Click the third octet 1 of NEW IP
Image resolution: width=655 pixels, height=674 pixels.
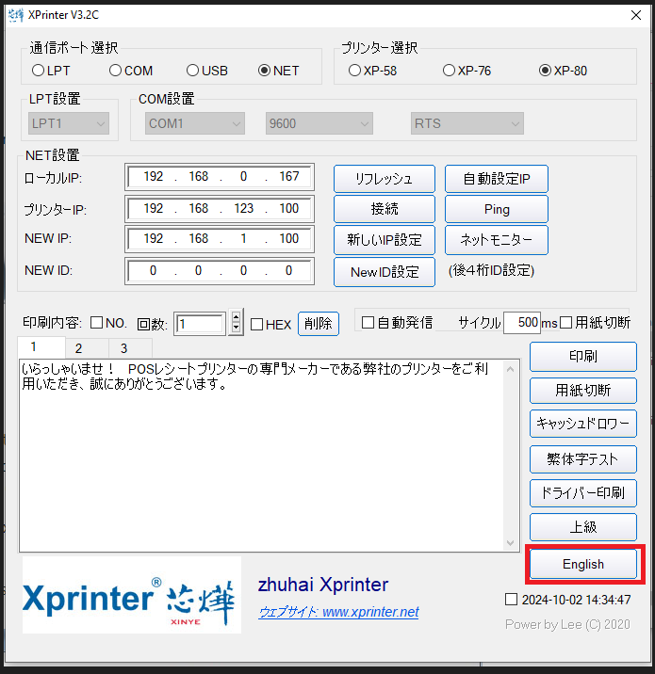pyautogui.click(x=243, y=238)
